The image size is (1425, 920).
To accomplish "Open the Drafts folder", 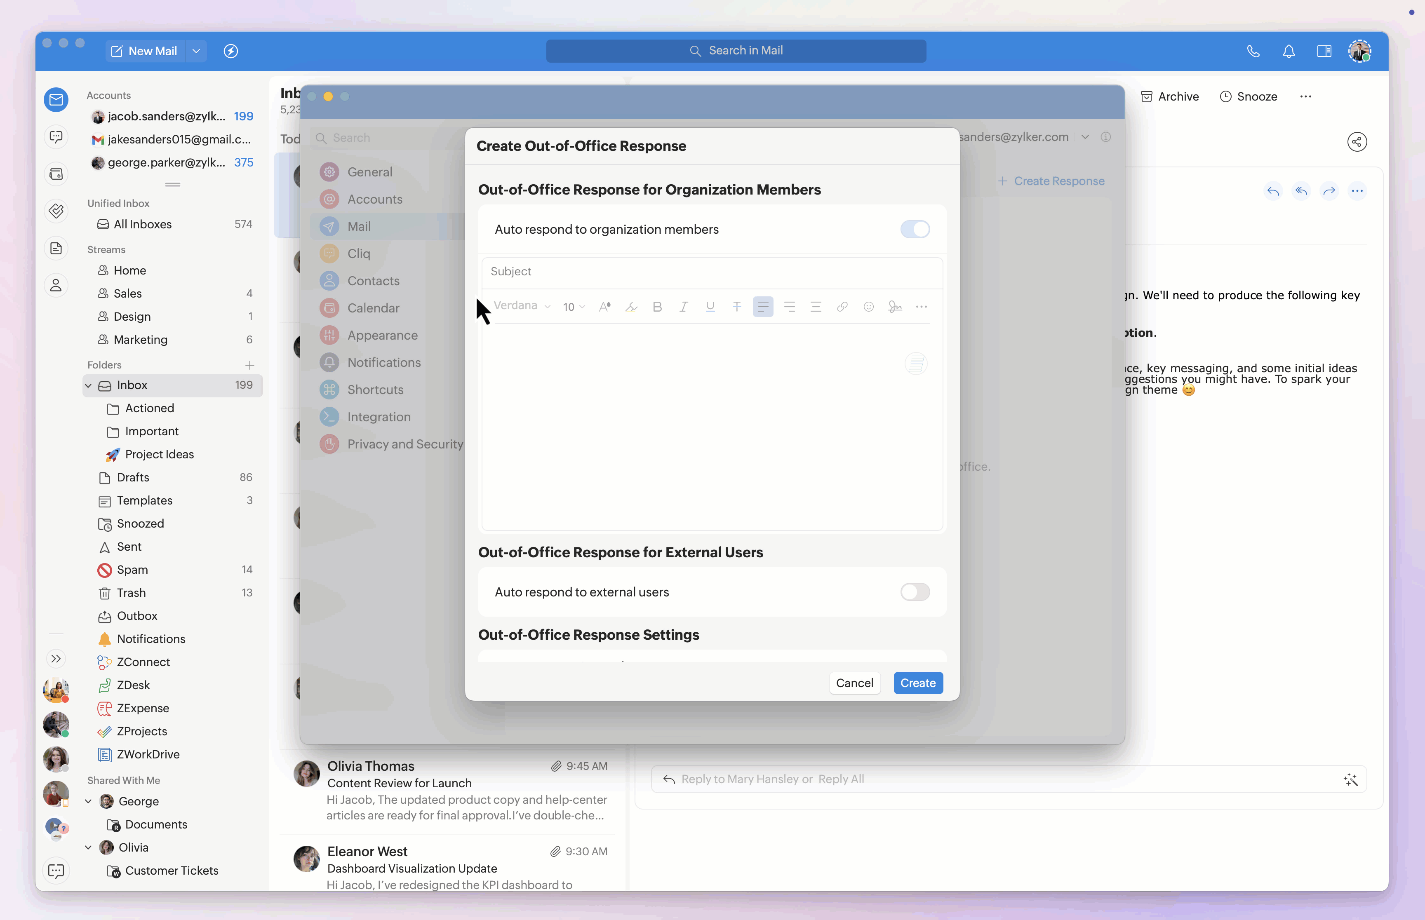I will [x=133, y=477].
